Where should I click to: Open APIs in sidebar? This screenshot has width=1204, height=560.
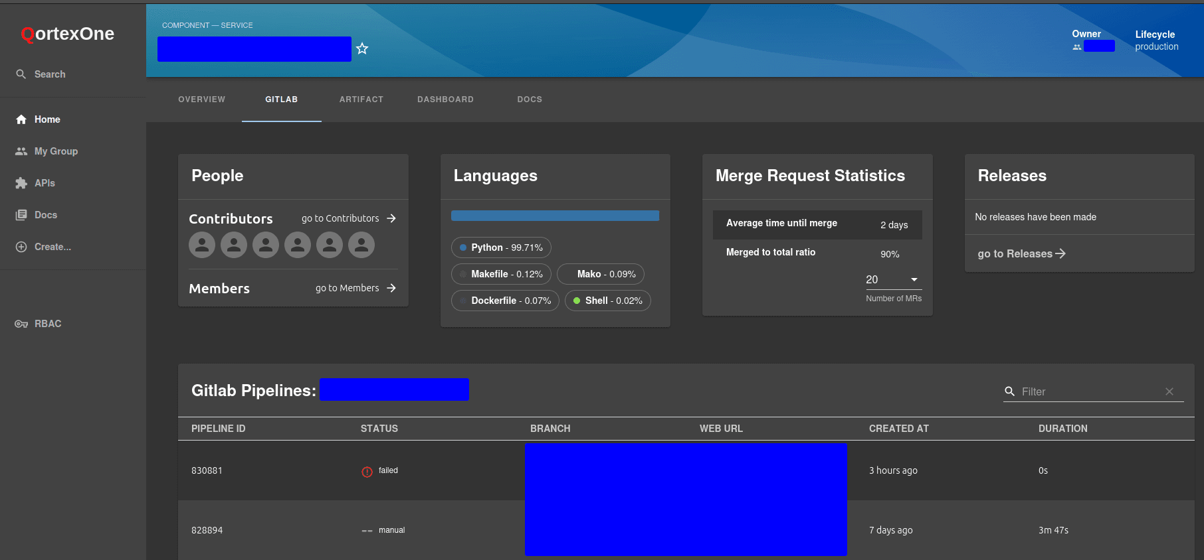tap(73, 183)
